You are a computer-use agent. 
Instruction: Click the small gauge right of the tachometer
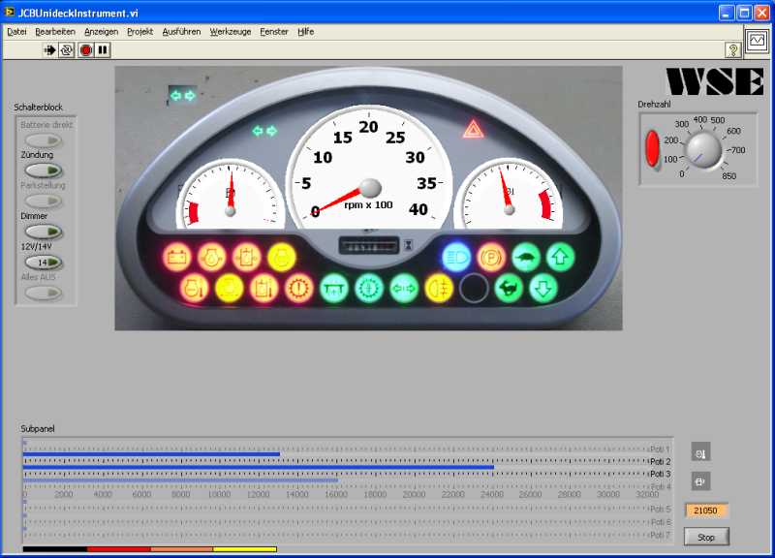point(509,195)
